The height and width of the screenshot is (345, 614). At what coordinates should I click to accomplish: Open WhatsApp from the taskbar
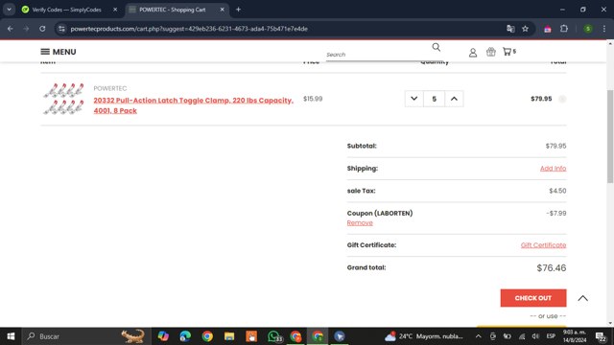[273, 336]
